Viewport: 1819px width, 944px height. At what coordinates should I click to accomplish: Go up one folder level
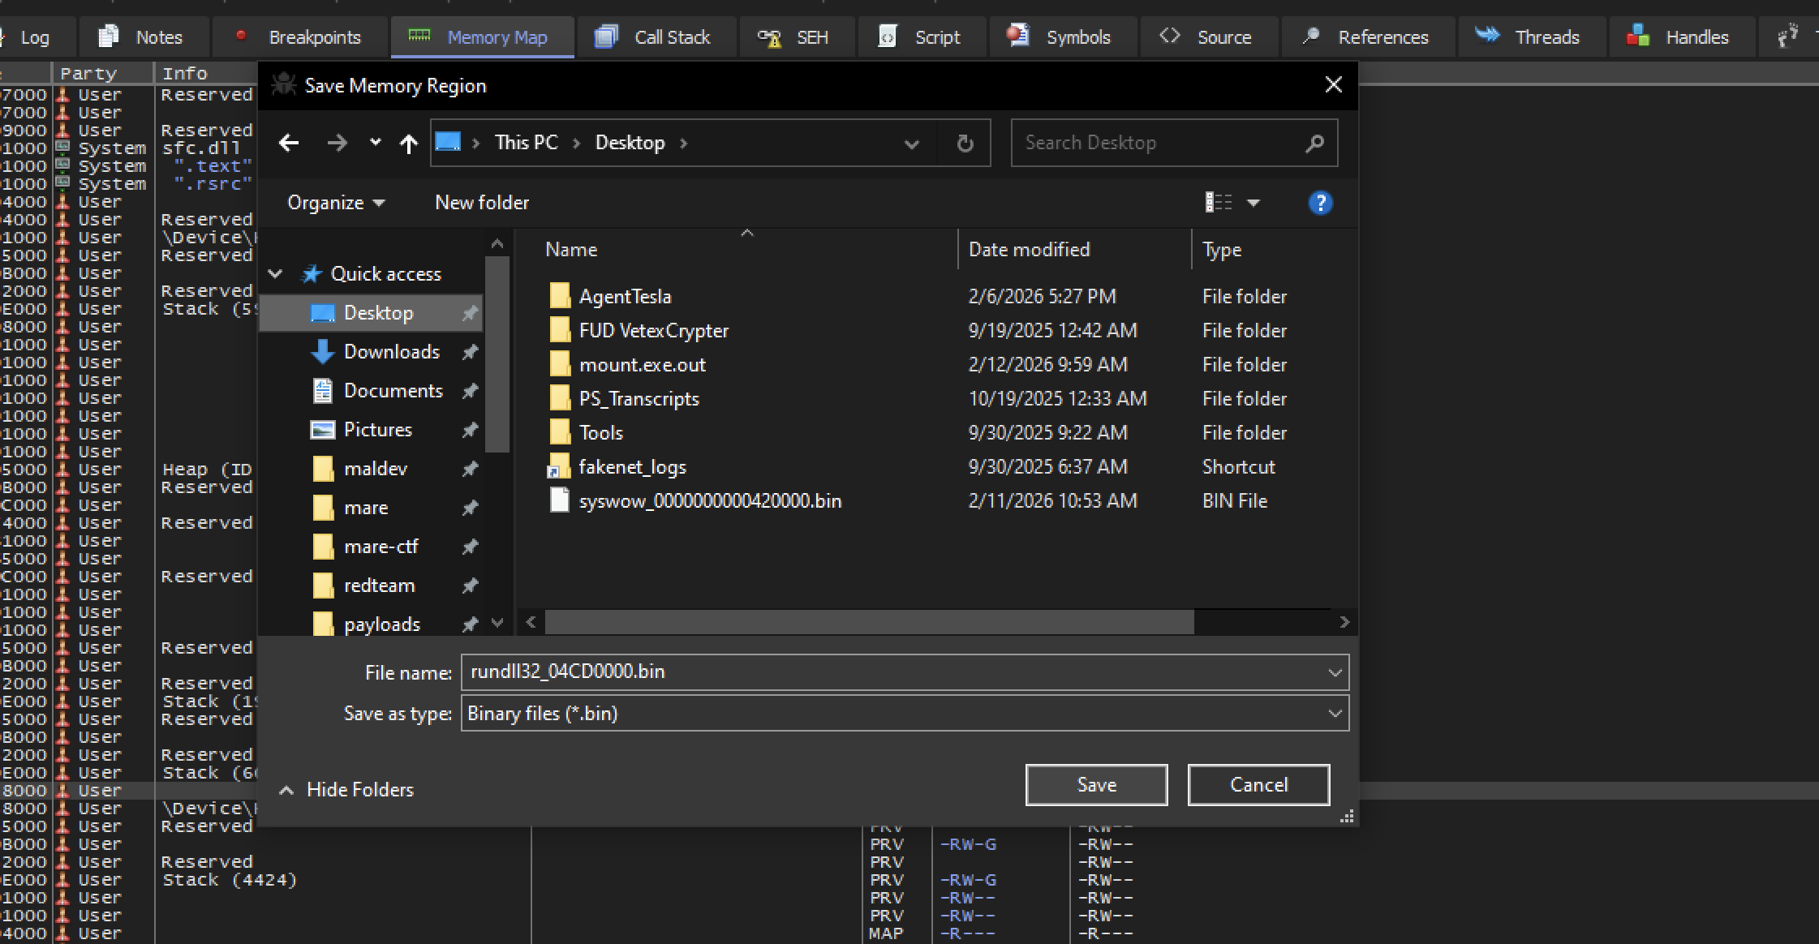pyautogui.click(x=408, y=144)
